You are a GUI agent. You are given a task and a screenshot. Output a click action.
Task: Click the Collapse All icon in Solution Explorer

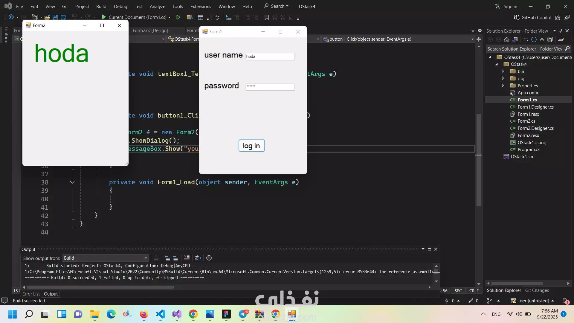(542, 39)
